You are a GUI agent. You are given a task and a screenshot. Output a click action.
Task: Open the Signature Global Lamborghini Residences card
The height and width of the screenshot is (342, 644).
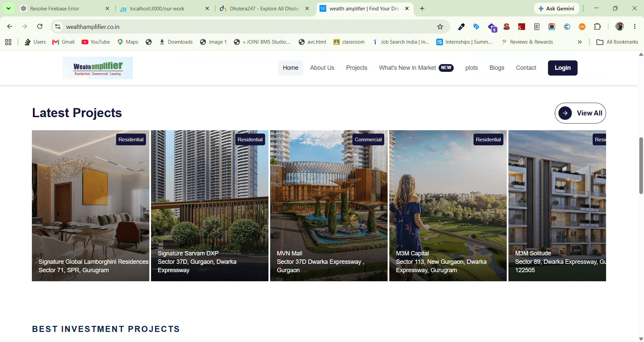tap(91, 206)
